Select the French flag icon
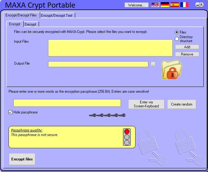This screenshot has height=172, width=208. coord(184,5)
